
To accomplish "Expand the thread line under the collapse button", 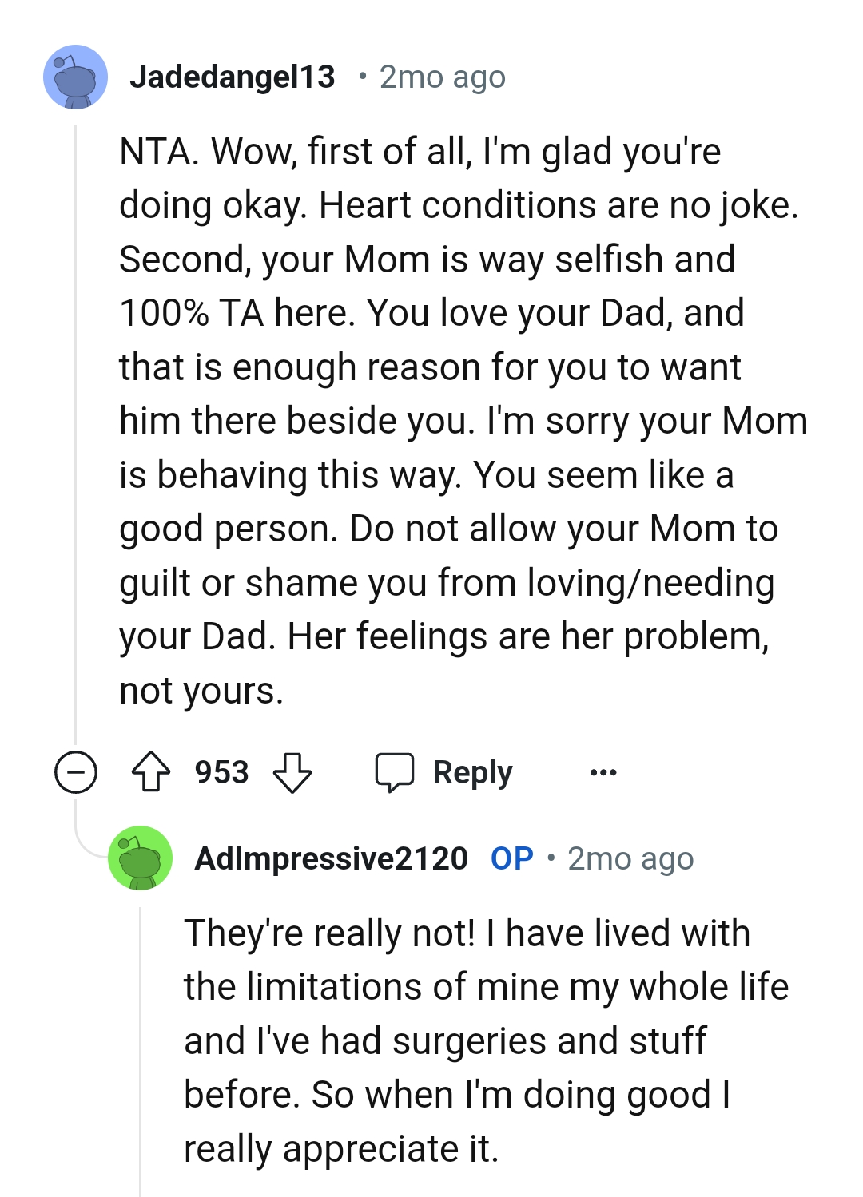I will [x=74, y=815].
